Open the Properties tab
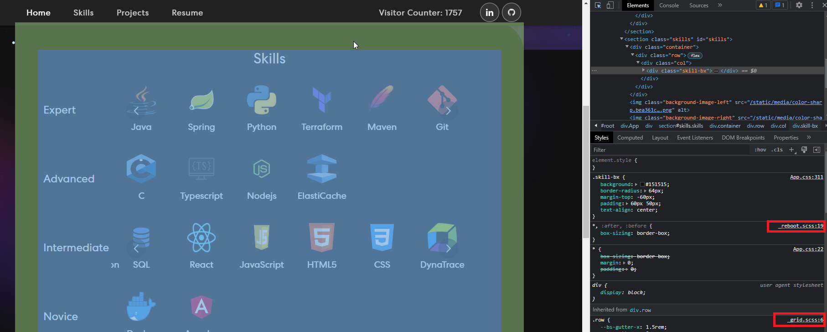 point(786,137)
